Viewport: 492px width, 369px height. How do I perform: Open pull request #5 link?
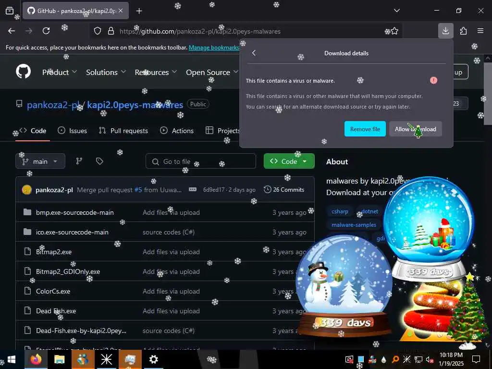138,190
